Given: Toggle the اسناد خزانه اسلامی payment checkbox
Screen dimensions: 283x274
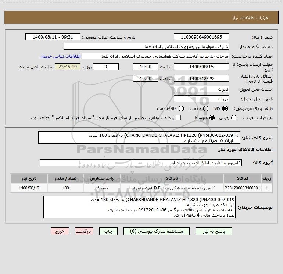Looking at the screenshot, I should tap(178, 118).
